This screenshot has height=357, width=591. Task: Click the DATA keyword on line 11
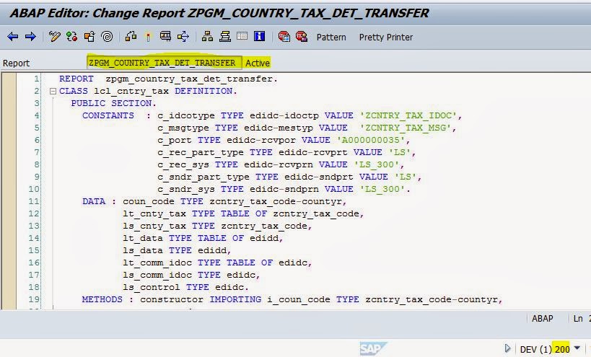pyautogui.click(x=94, y=201)
